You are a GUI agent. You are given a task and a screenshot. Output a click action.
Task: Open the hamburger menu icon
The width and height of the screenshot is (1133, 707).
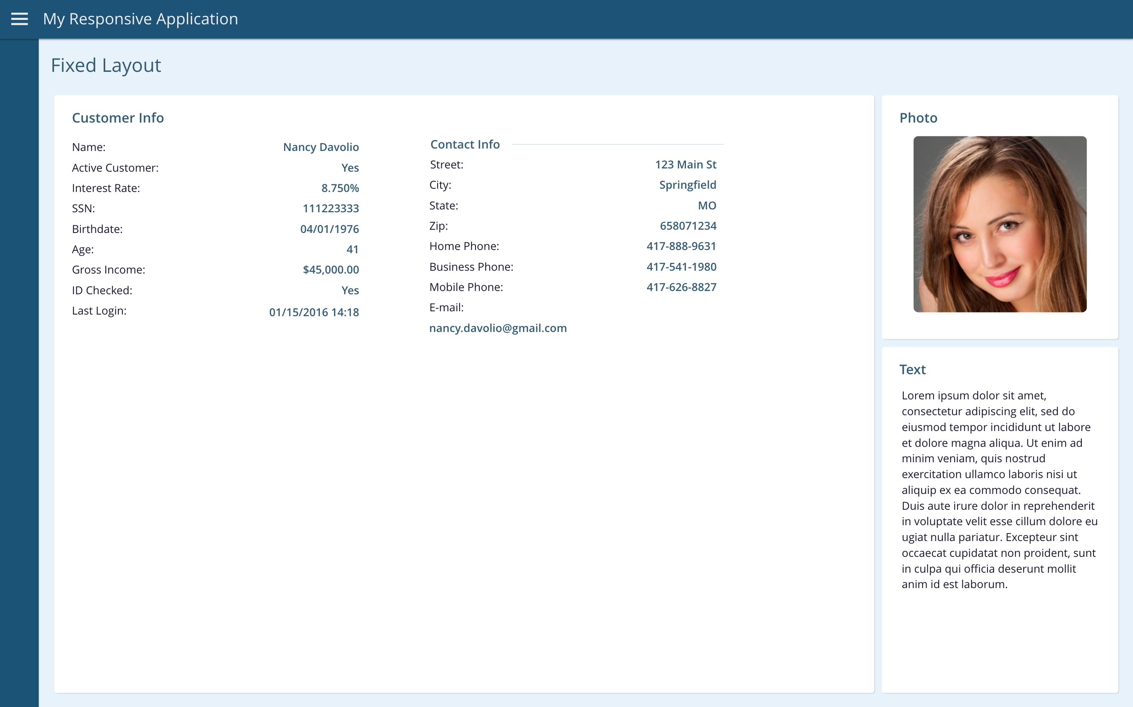pos(19,19)
